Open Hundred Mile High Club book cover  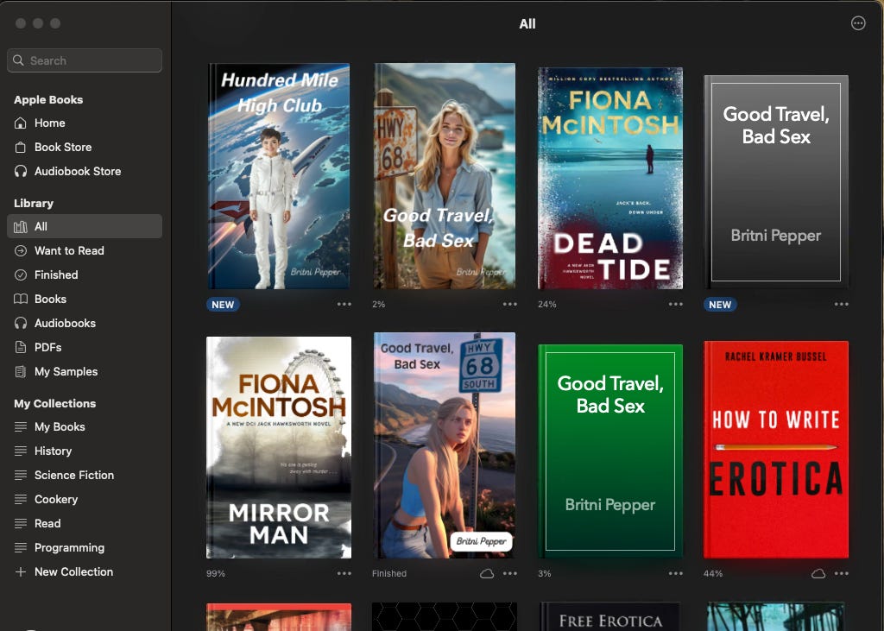pos(279,176)
